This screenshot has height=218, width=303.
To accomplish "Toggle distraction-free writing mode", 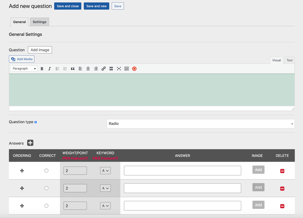I will point(118,68).
